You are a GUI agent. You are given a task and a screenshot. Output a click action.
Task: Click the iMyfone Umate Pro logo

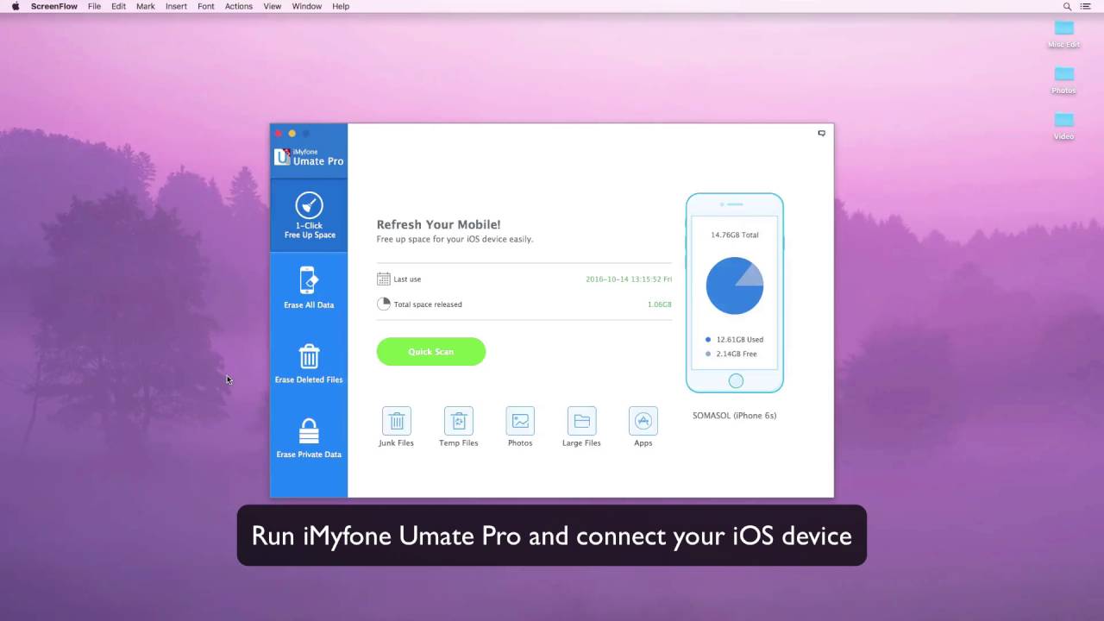(x=309, y=156)
